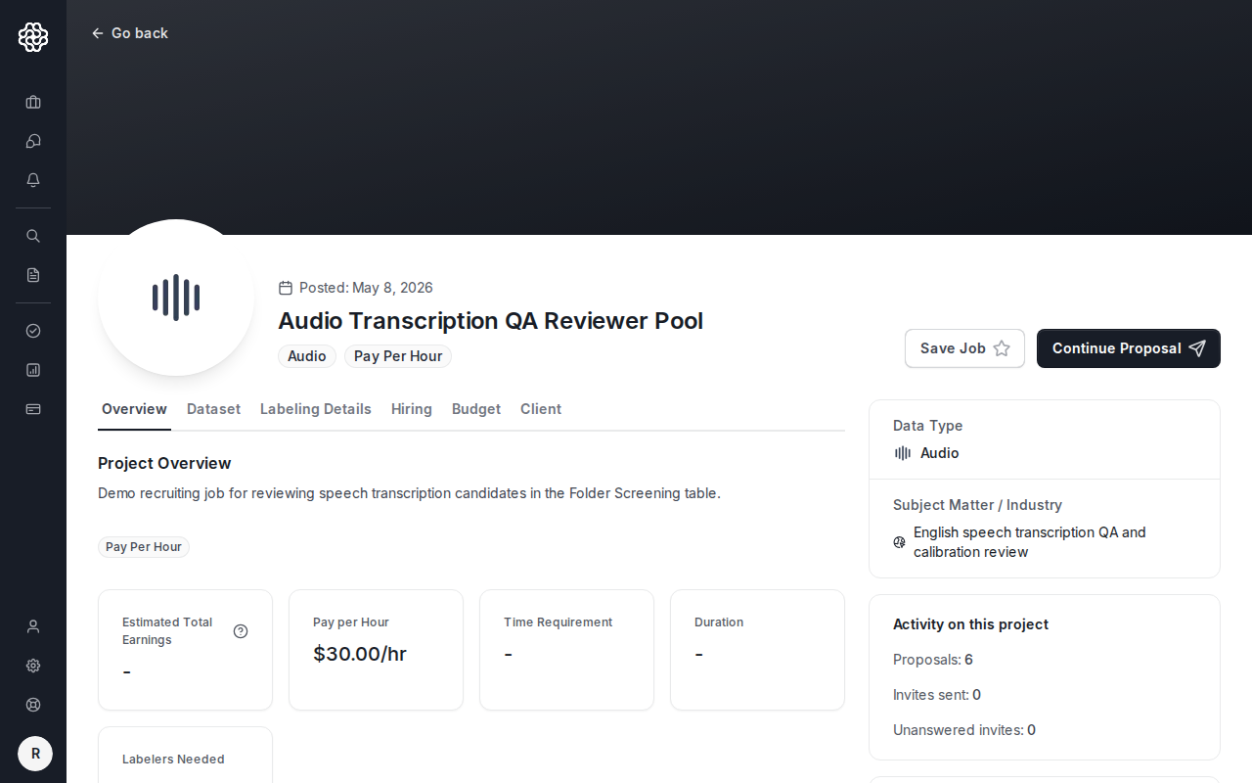Click the audio waveform icon under Data Type
This screenshot has height=783, width=1252.
pos(903,453)
